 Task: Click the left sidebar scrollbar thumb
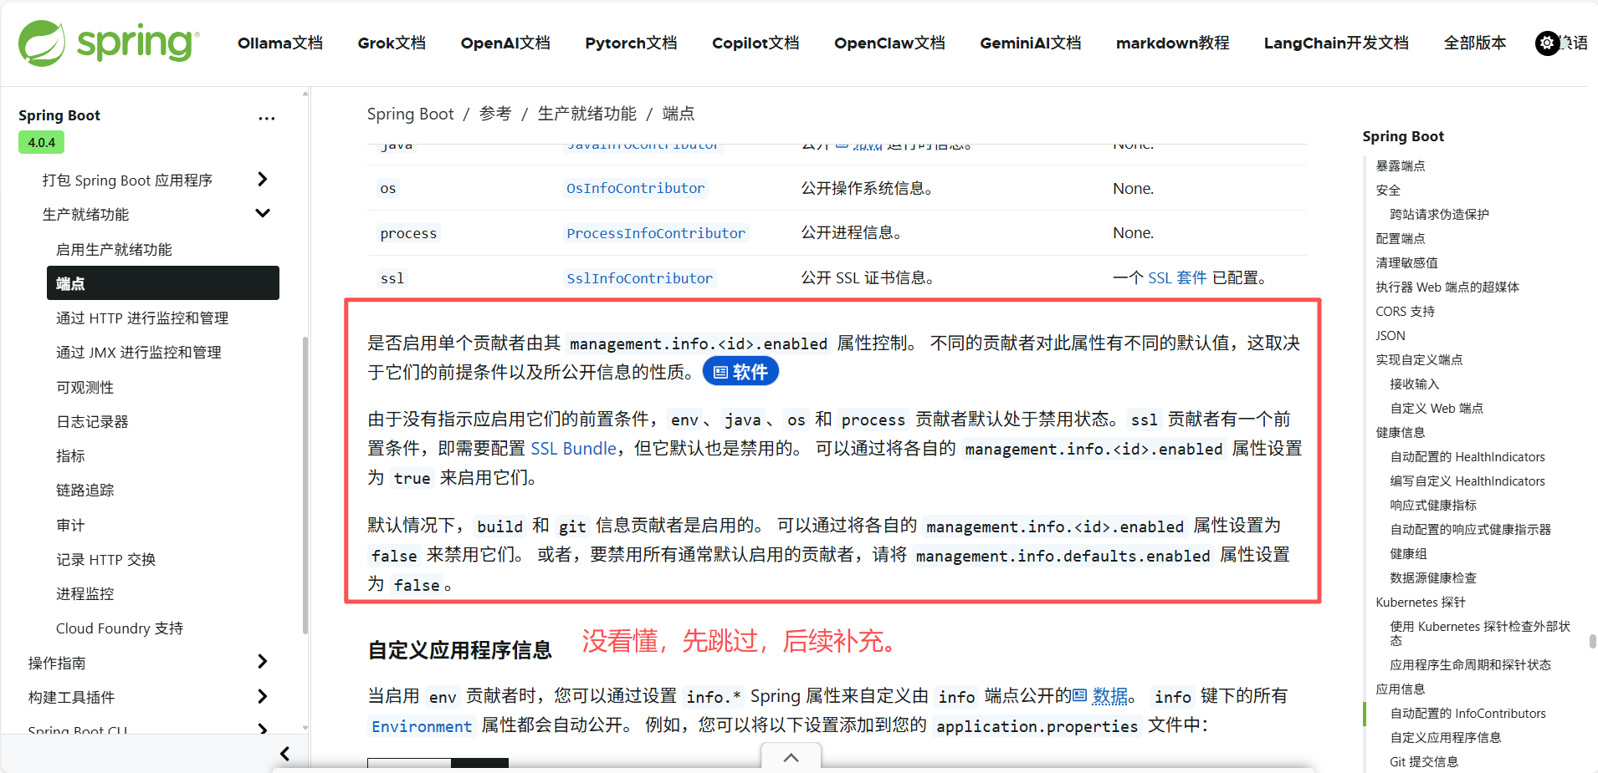[305, 485]
